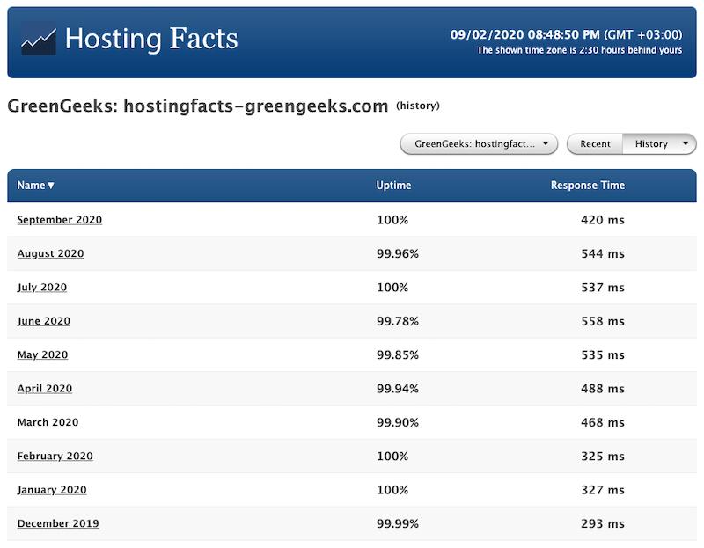Image resolution: width=704 pixels, height=548 pixels.
Task: Open April 2020 report
Action: click(x=45, y=388)
